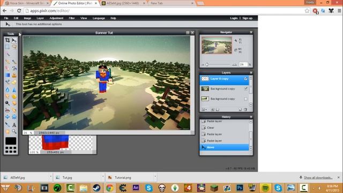Click the new layer icon in Layers panel

point(240,109)
